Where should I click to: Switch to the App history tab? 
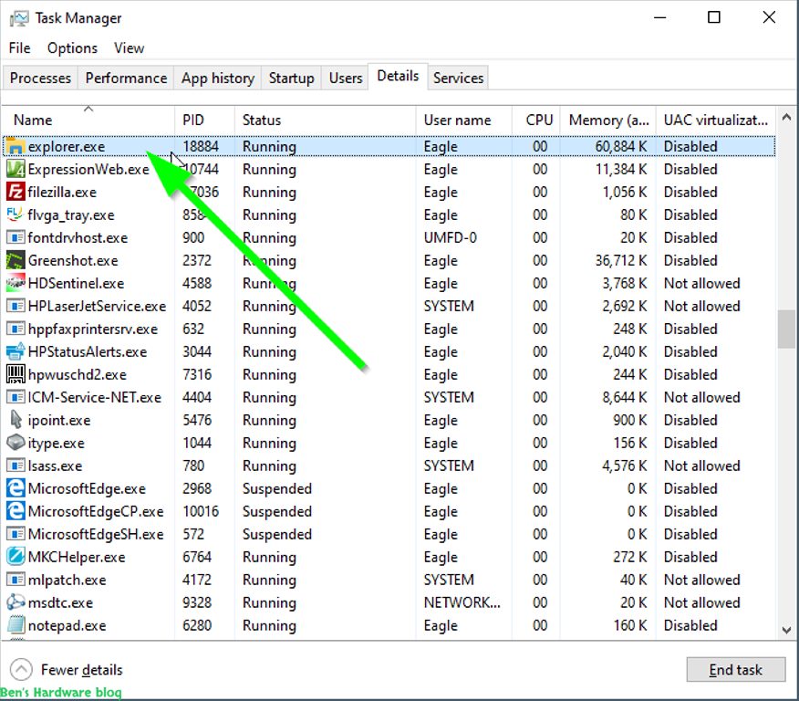click(x=218, y=78)
